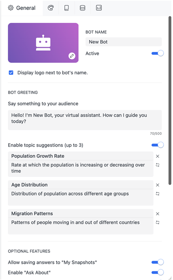Regenerate Migration Patterns suggestion

(x=157, y=223)
